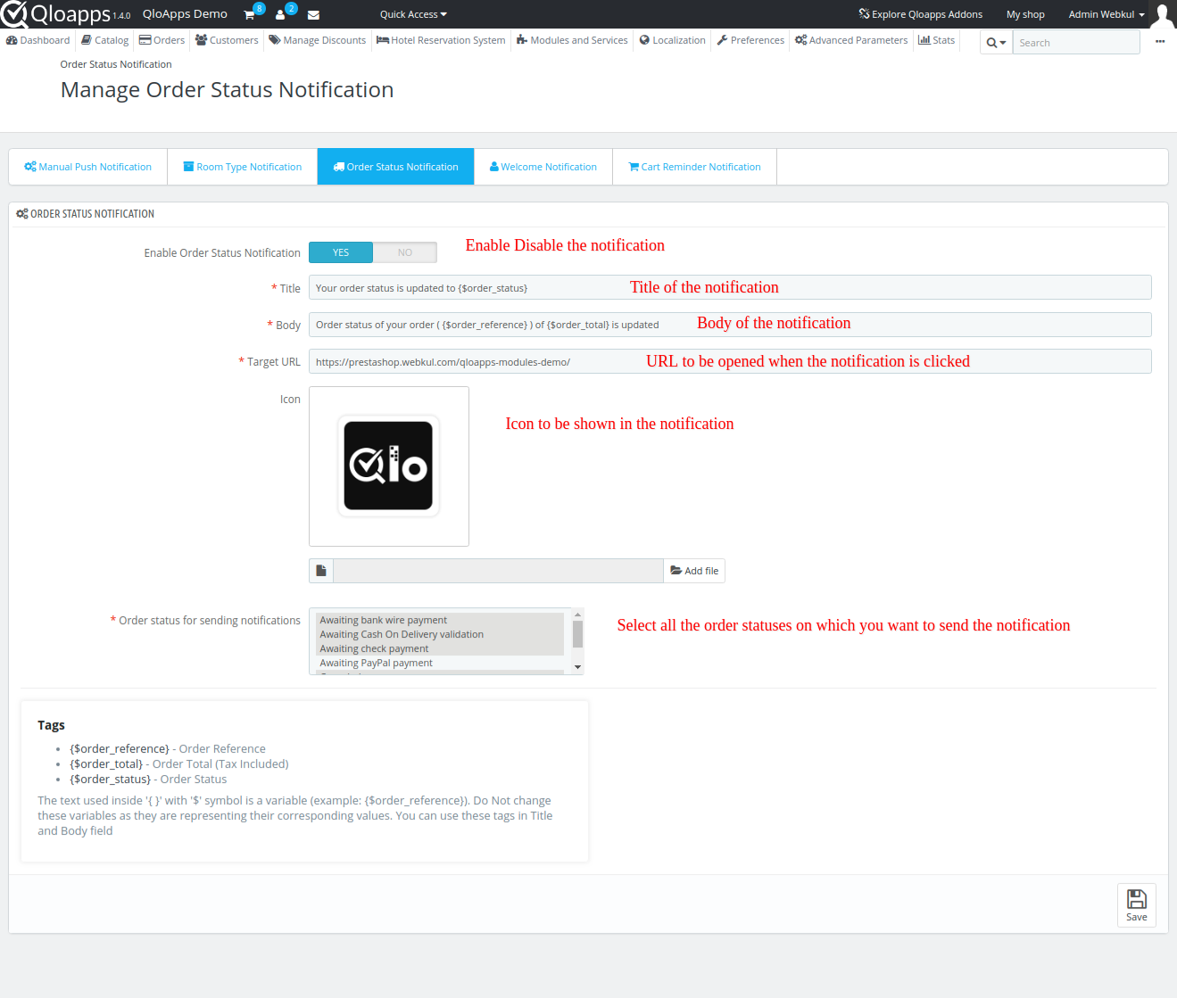This screenshot has height=998, width=1177.
Task: Click My shop link
Action: tap(1025, 14)
